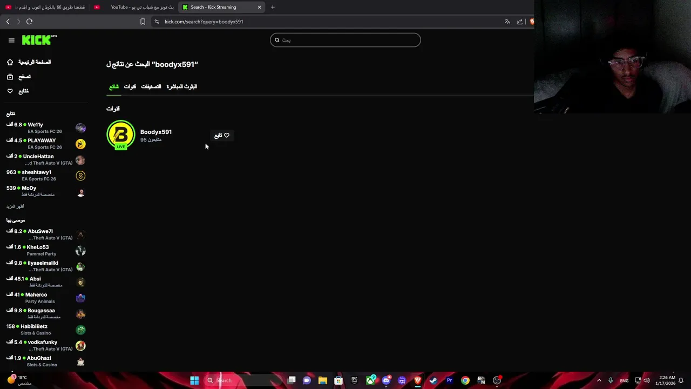Click PLAYAWAY's yellow avatar icon
The image size is (691, 389).
[x=80, y=144]
